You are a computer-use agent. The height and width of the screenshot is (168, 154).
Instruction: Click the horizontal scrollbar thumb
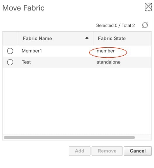coord(69,138)
